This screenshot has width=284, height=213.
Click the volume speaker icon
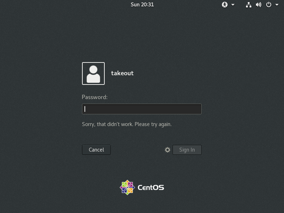pyautogui.click(x=258, y=5)
